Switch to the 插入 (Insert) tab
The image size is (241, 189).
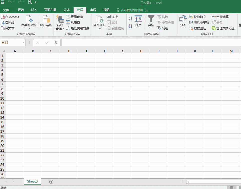click(34, 10)
